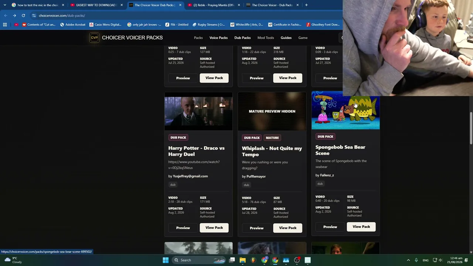Switch to Reble - Praying Mantis tab
This screenshot has height=266, width=473.
[214, 5]
